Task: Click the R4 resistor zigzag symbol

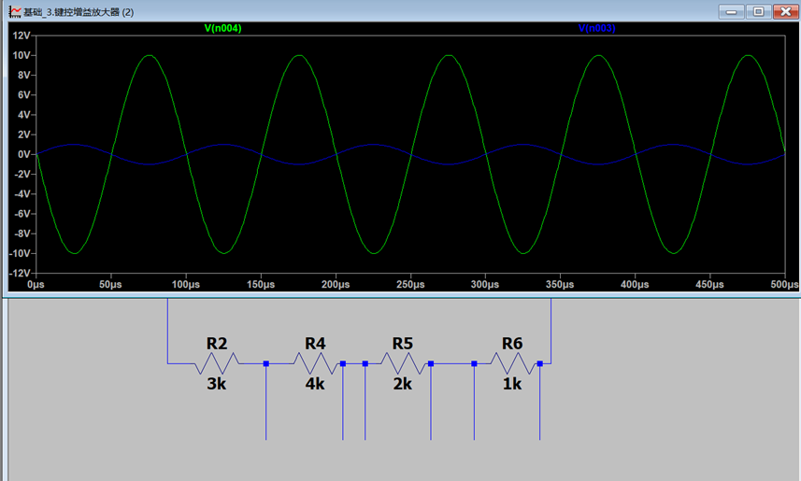Action: pyautogui.click(x=315, y=363)
